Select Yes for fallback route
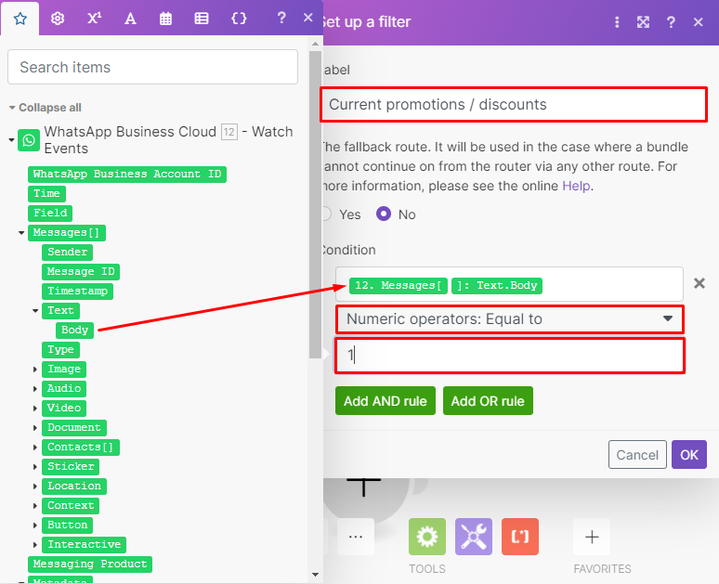Viewport: 719px width, 584px height. point(326,214)
